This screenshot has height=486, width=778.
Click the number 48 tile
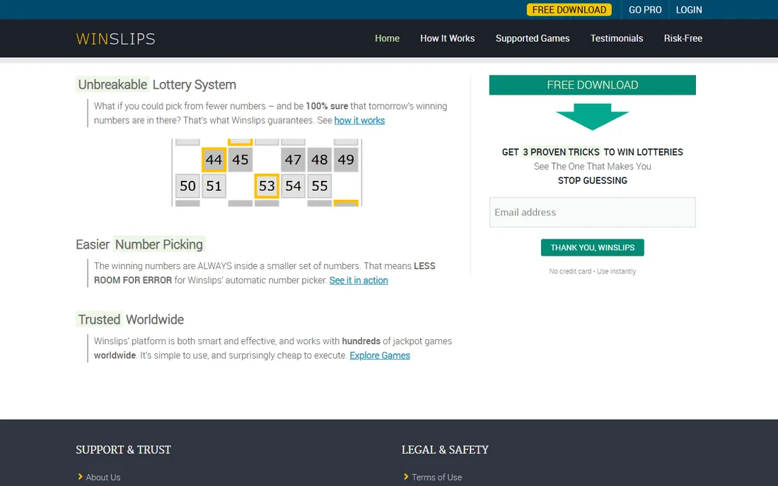[320, 160]
